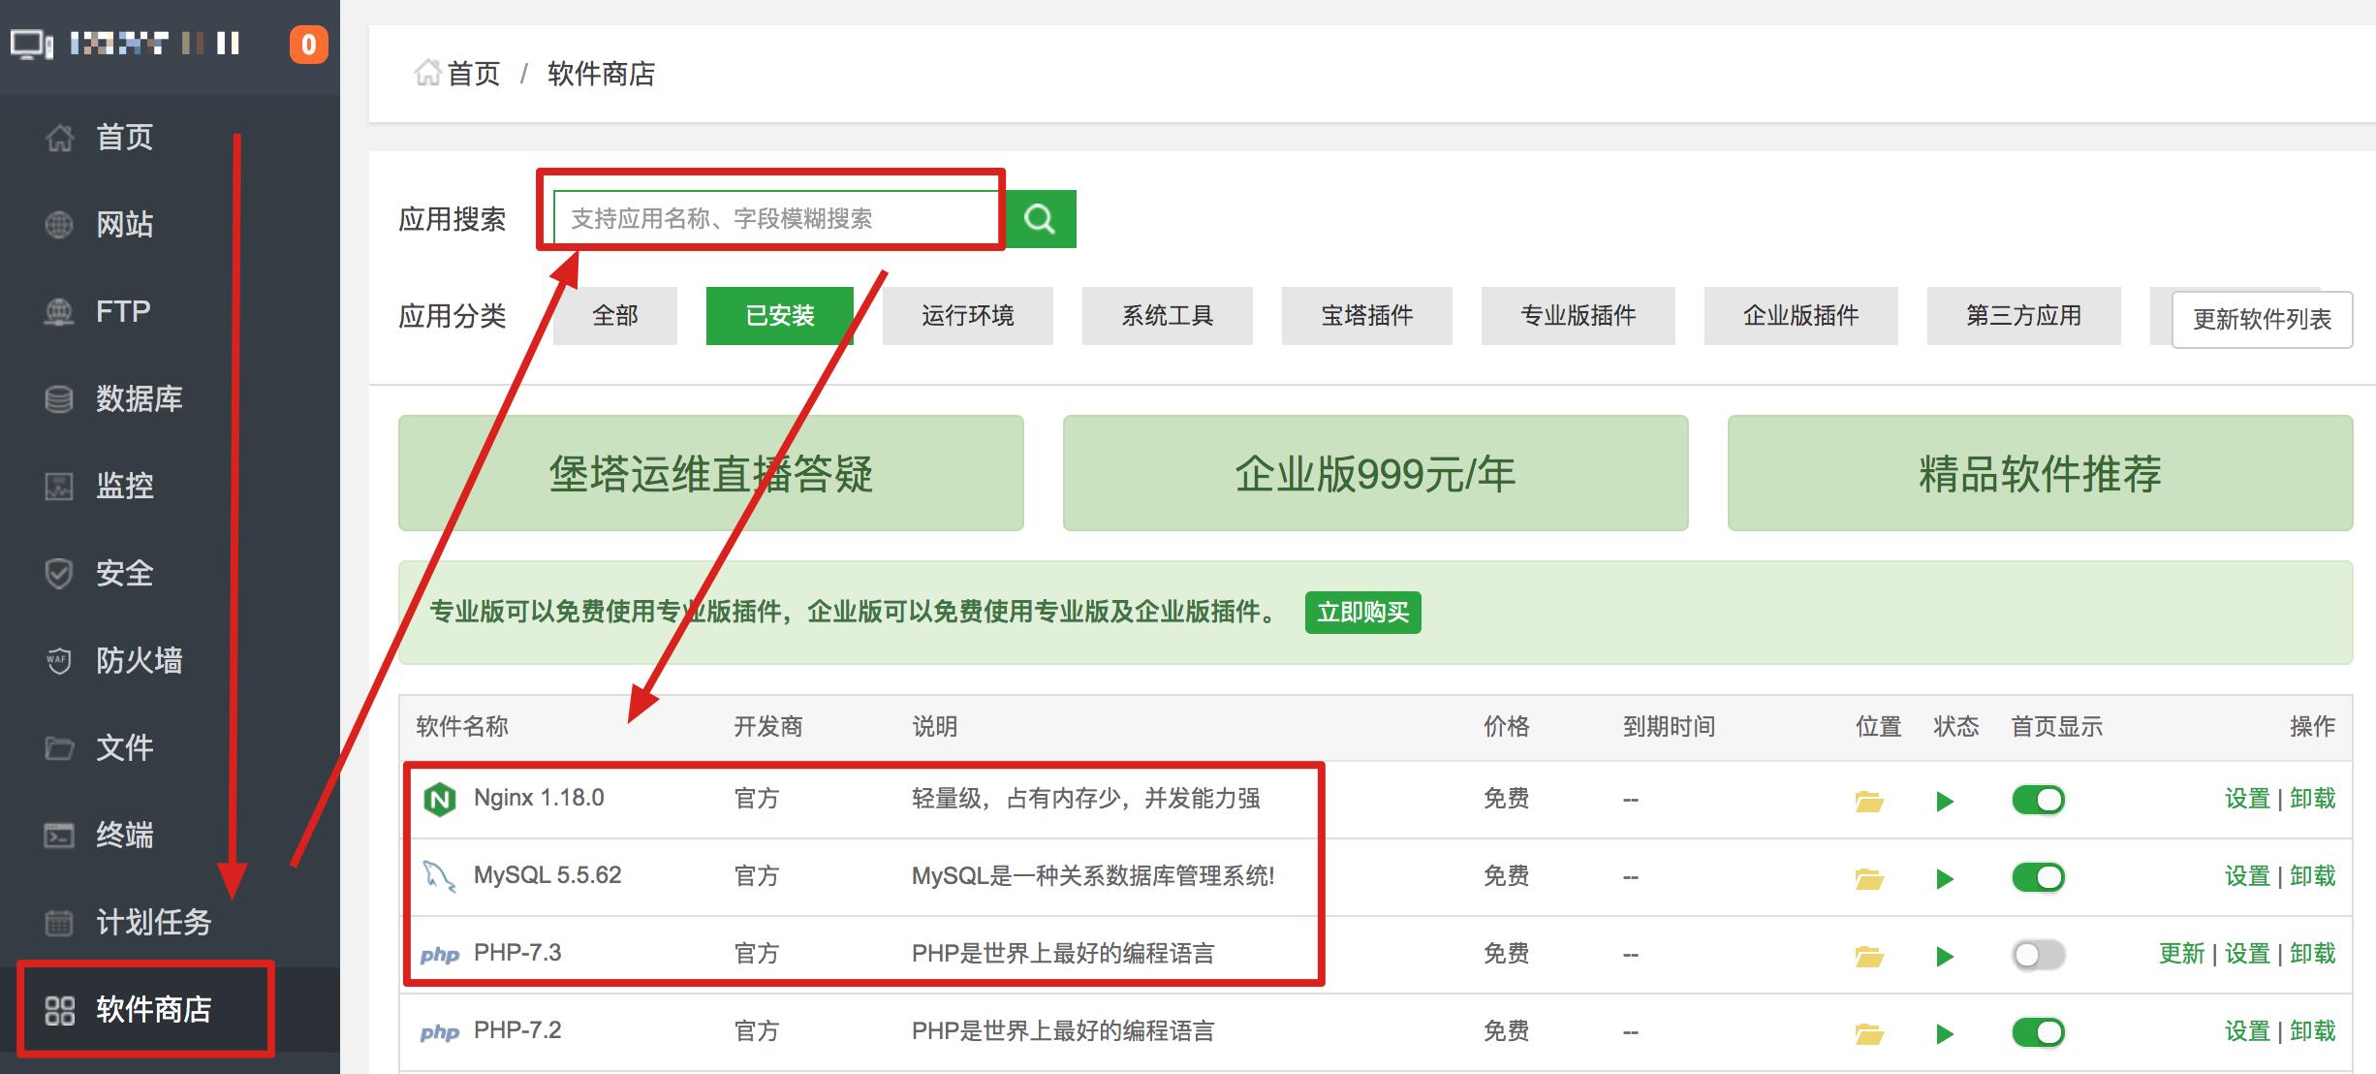
Task: Click the PHP-7.3 php logo icon
Action: click(440, 955)
